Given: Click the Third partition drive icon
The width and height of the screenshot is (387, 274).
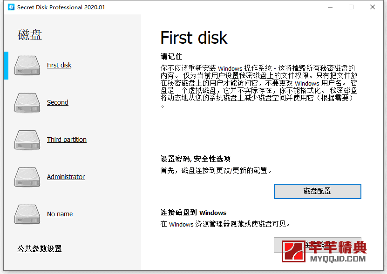Looking at the screenshot, I should [x=27, y=140].
